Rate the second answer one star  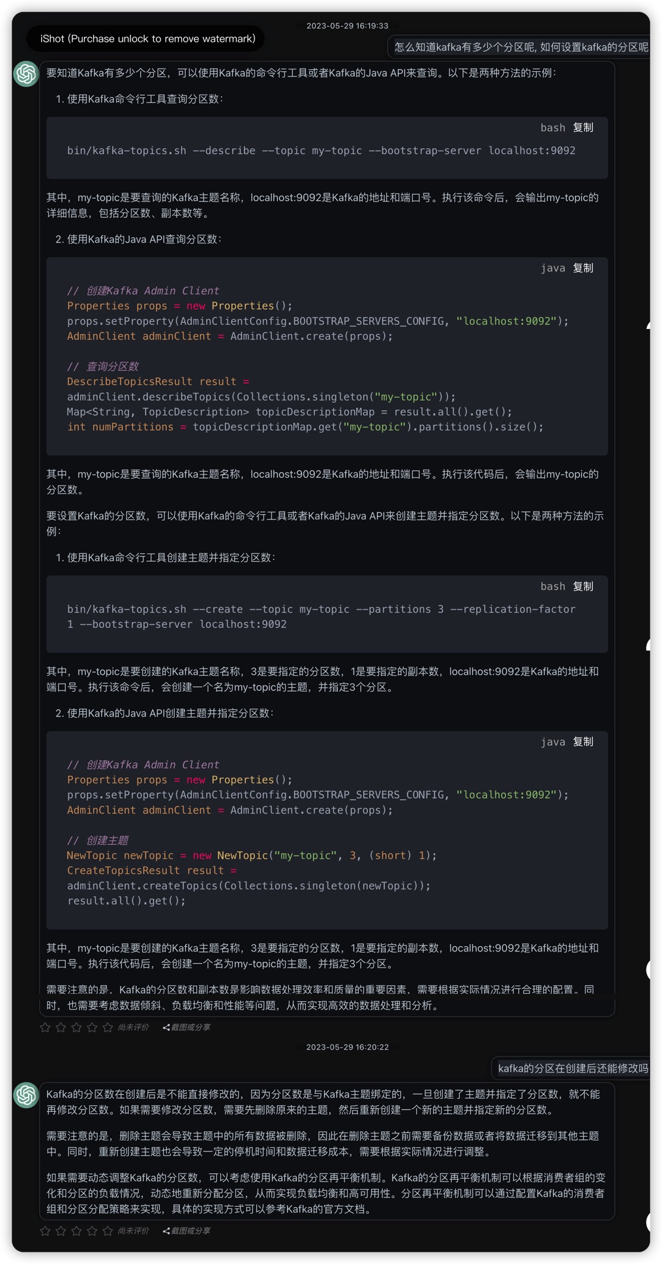45,1231
